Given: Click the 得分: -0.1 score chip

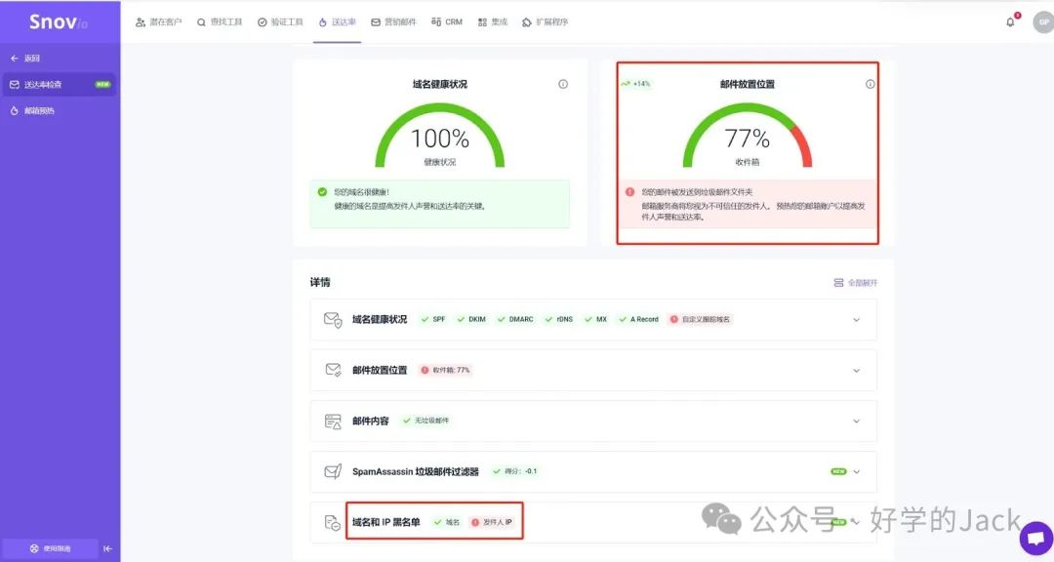Looking at the screenshot, I should pyautogui.click(x=515, y=471).
